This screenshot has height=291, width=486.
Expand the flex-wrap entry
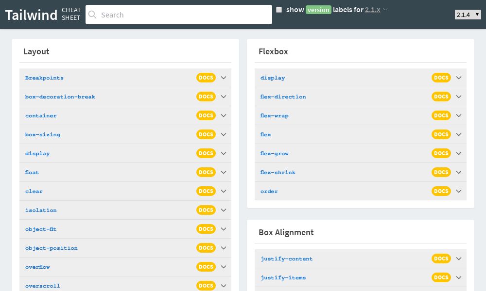459,115
